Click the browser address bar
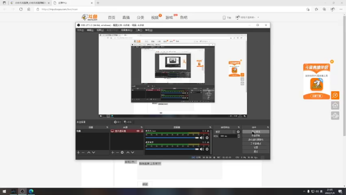 click(170, 9)
